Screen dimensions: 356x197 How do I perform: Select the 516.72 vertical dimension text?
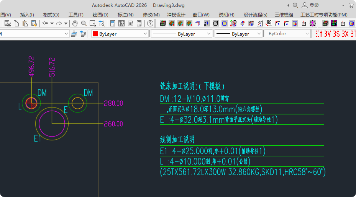click(x=52, y=67)
